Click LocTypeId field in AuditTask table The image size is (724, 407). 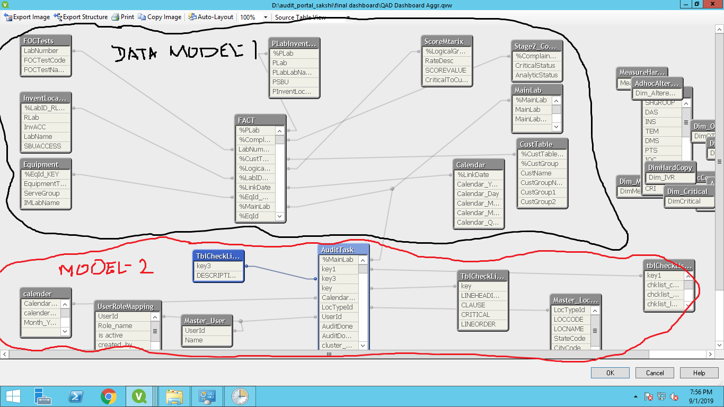339,307
